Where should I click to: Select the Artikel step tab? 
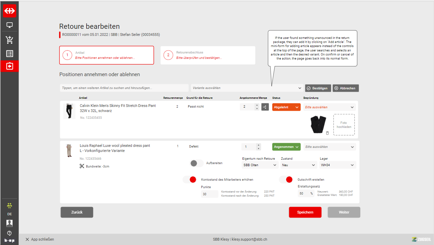click(107, 55)
